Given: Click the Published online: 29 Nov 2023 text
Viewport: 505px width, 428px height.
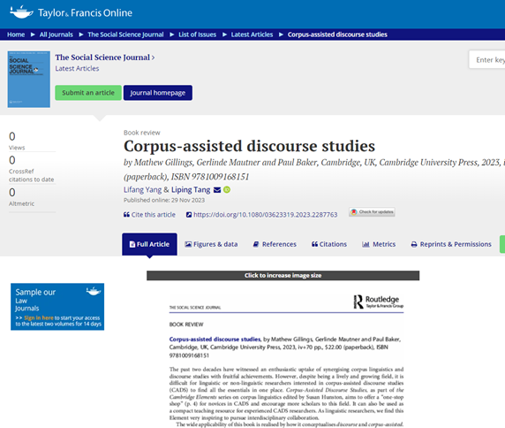Looking at the screenshot, I should tap(164, 200).
